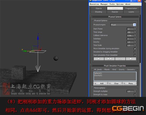Click the Clear button
This screenshot has width=146, height=115.
tap(115, 83)
